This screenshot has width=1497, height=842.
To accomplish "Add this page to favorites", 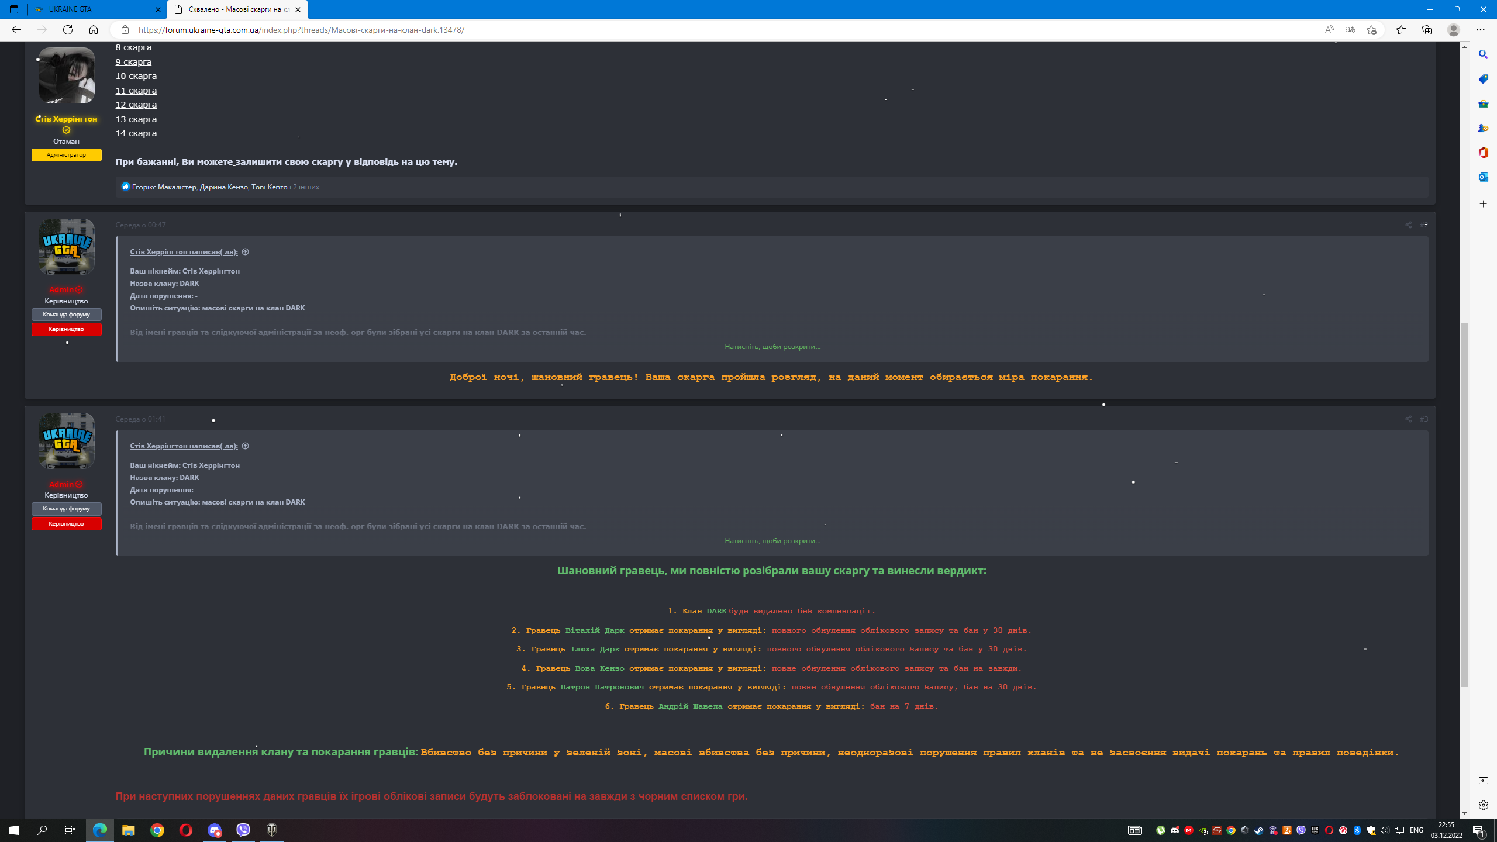I will pos(1371,30).
